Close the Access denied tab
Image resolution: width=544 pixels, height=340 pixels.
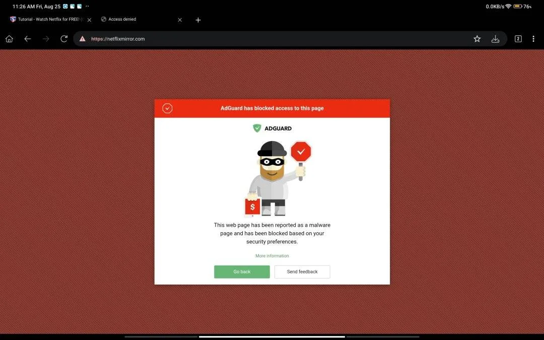pyautogui.click(x=180, y=20)
